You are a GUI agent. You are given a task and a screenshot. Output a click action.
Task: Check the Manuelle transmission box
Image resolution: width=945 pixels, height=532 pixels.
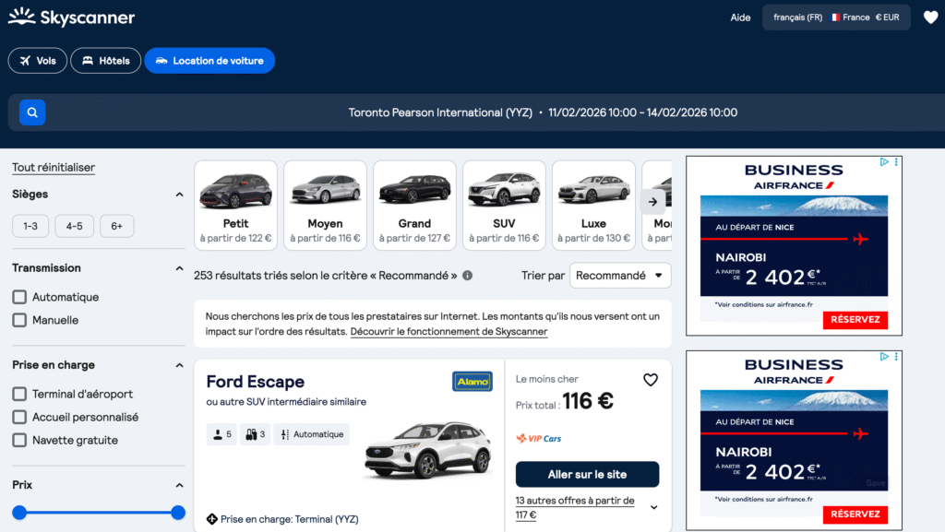tap(19, 320)
